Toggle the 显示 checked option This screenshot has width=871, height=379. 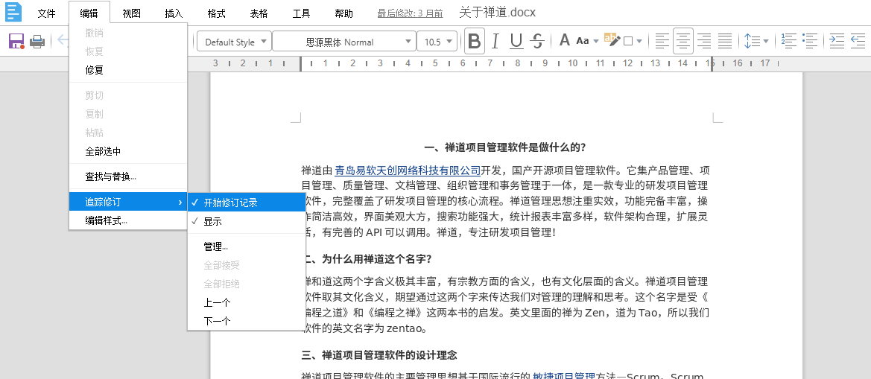(x=247, y=221)
